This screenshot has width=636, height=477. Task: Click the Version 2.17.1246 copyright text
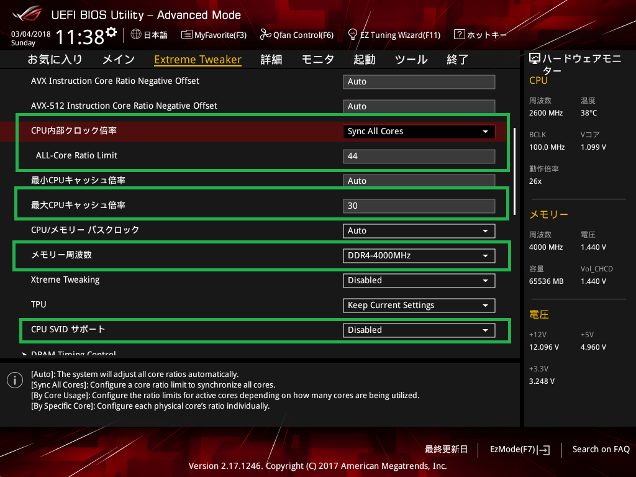(x=317, y=466)
